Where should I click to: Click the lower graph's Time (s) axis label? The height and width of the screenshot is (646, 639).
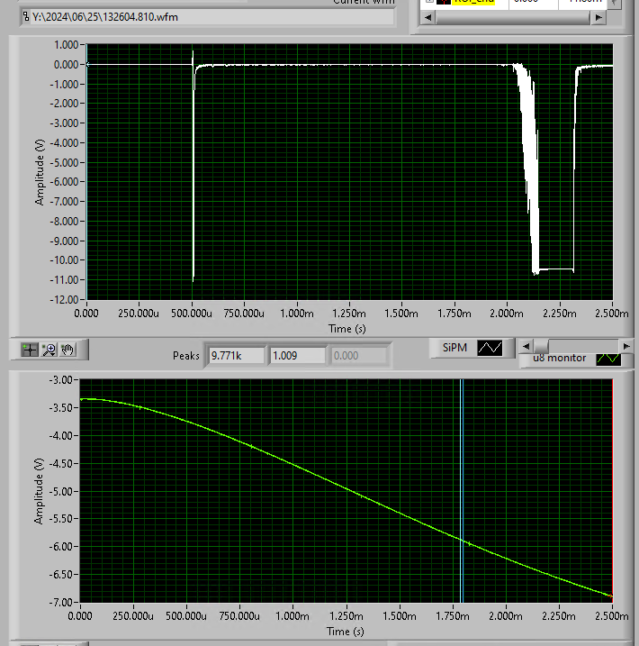click(x=346, y=632)
